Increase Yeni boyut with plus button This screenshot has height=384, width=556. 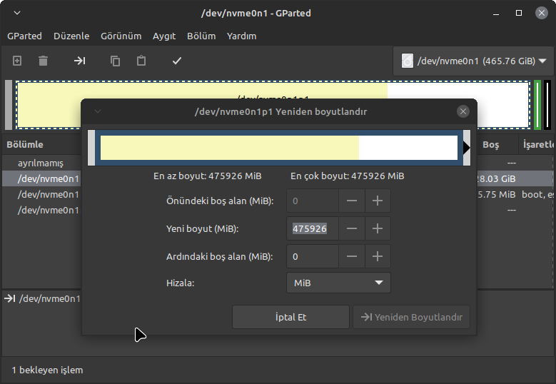[378, 228]
